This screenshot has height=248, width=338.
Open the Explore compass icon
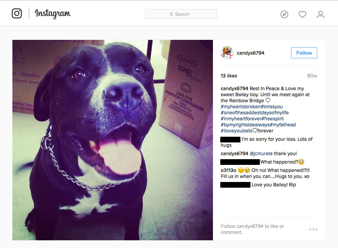coord(284,14)
